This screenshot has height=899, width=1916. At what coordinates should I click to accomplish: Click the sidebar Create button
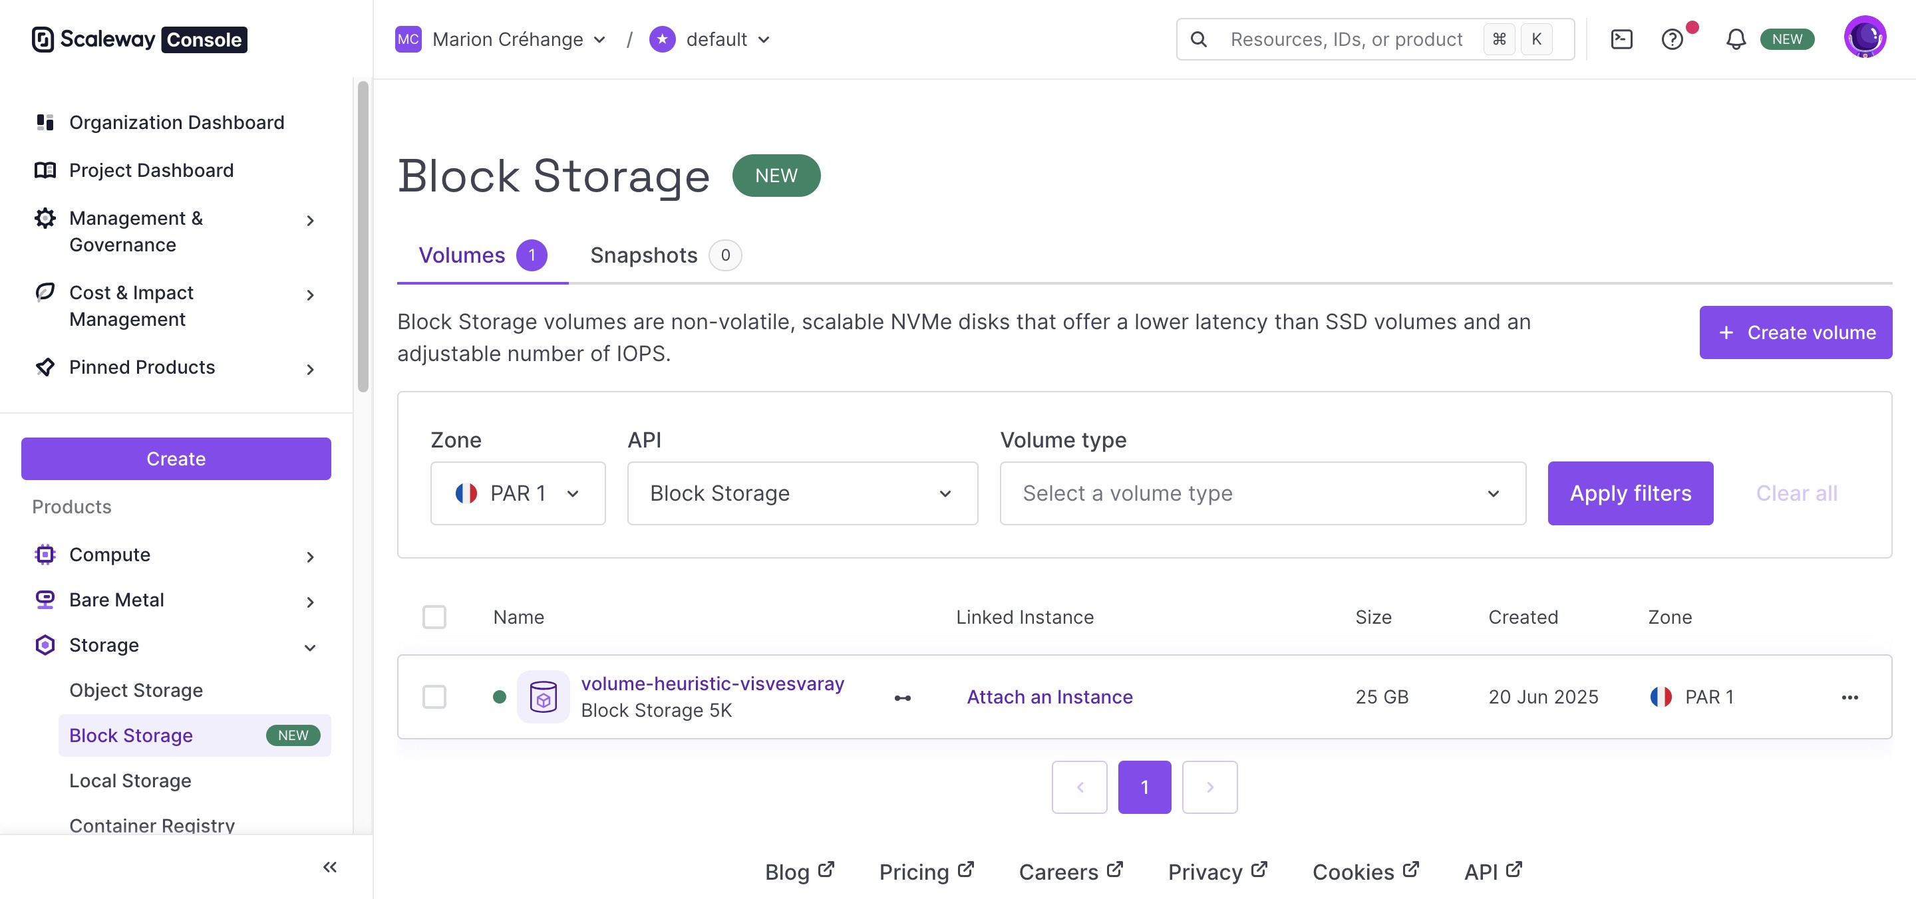(x=176, y=459)
